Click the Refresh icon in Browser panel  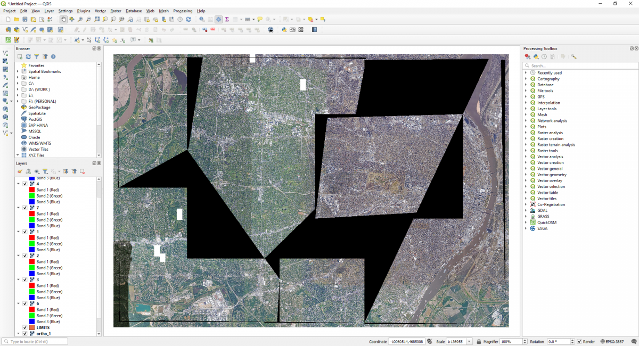[28, 56]
